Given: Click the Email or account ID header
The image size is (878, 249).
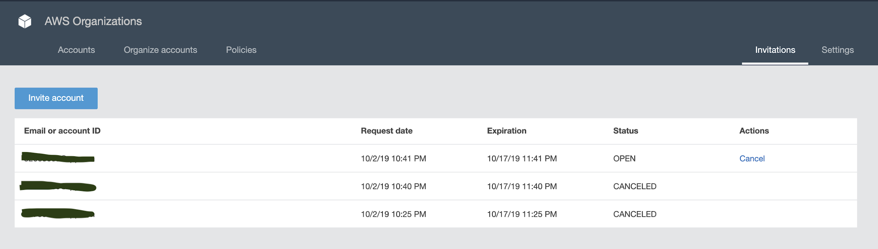Looking at the screenshot, I should [x=62, y=131].
